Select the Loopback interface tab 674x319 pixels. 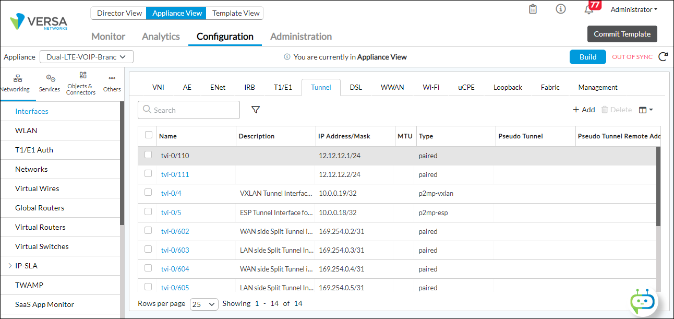click(508, 87)
